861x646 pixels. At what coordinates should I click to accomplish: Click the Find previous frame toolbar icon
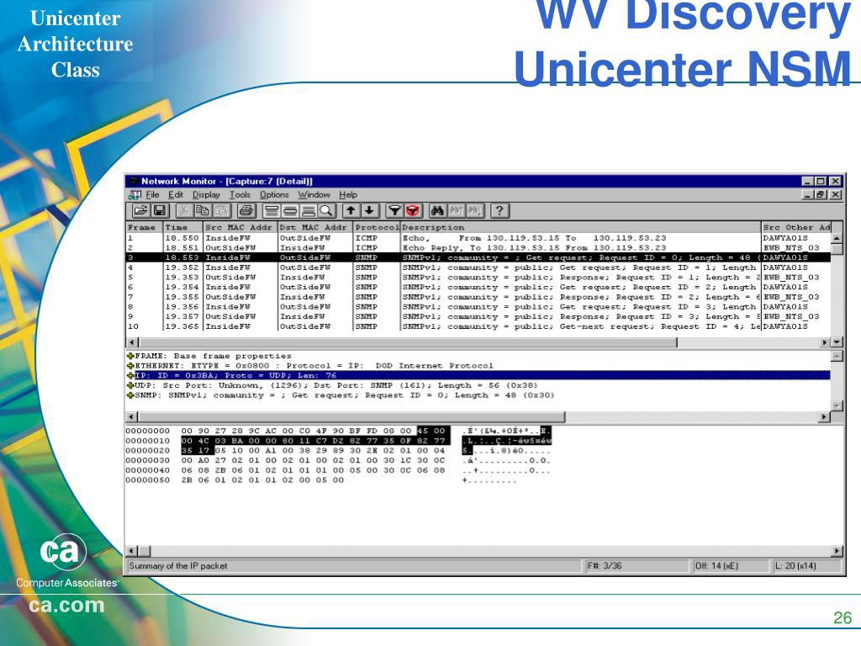pyautogui.click(x=457, y=211)
